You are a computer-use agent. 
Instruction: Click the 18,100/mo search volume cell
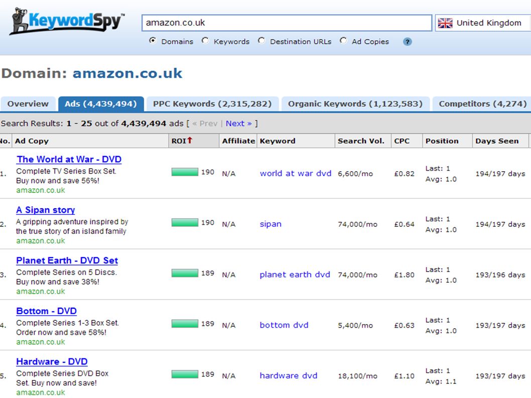click(x=358, y=376)
